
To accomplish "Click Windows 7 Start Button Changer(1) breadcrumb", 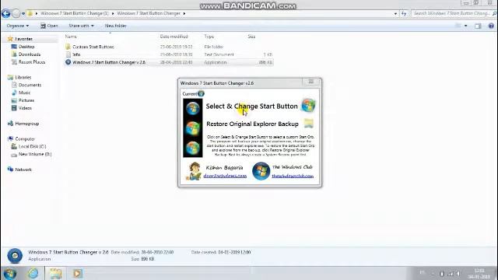I will (x=75, y=13).
